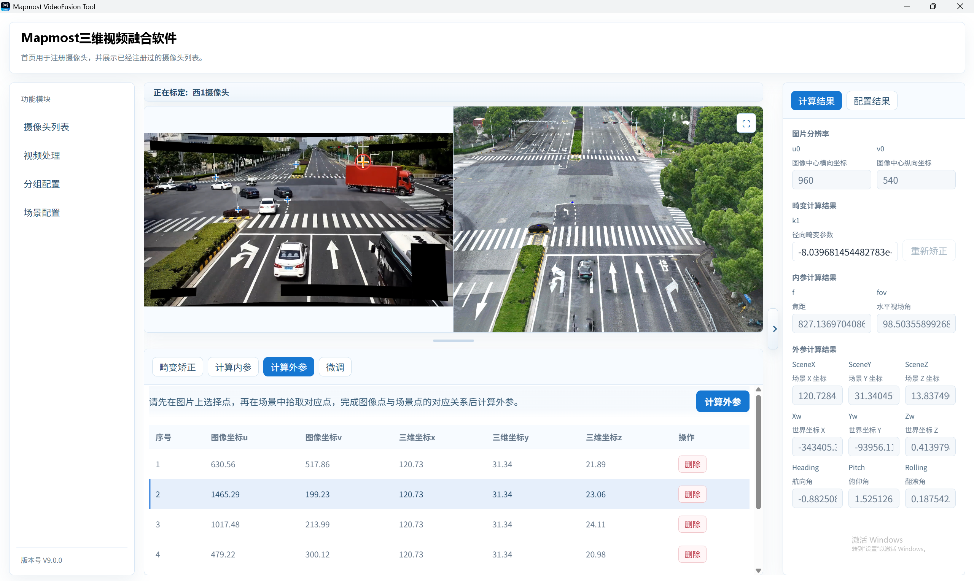
Task: Click the Zw world coordinate field
Action: coord(930,447)
